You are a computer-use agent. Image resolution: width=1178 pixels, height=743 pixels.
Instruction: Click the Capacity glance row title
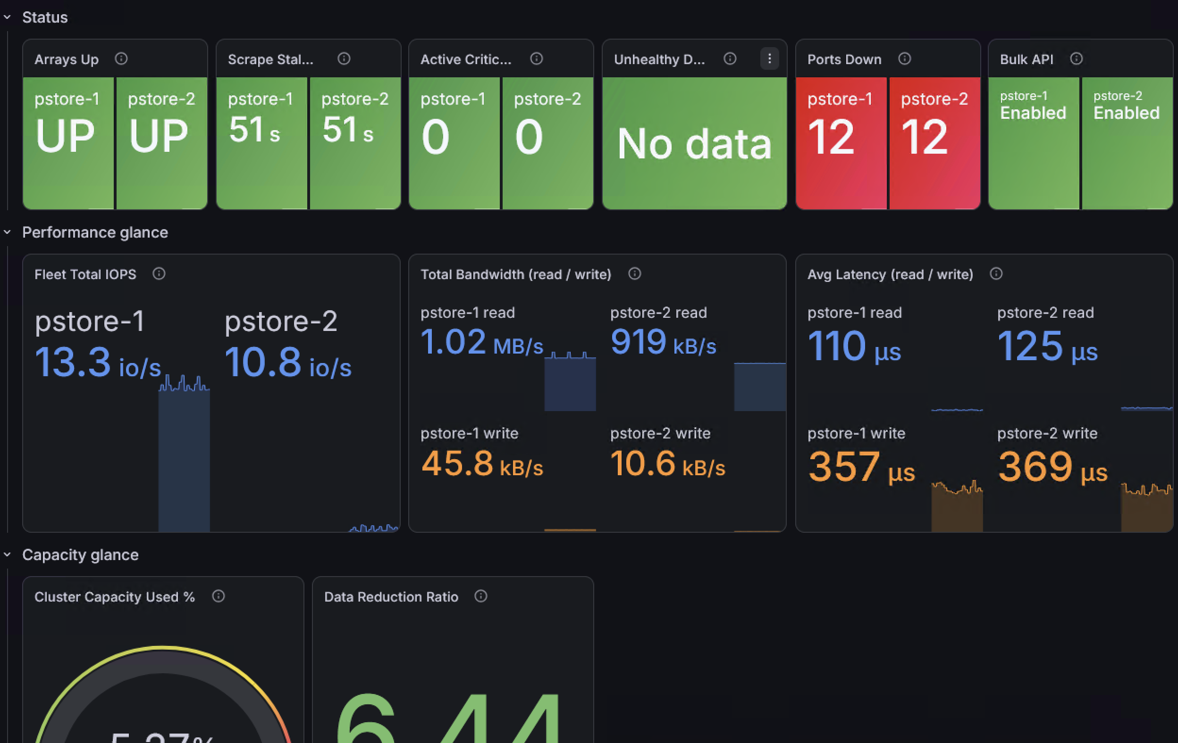[80, 555]
